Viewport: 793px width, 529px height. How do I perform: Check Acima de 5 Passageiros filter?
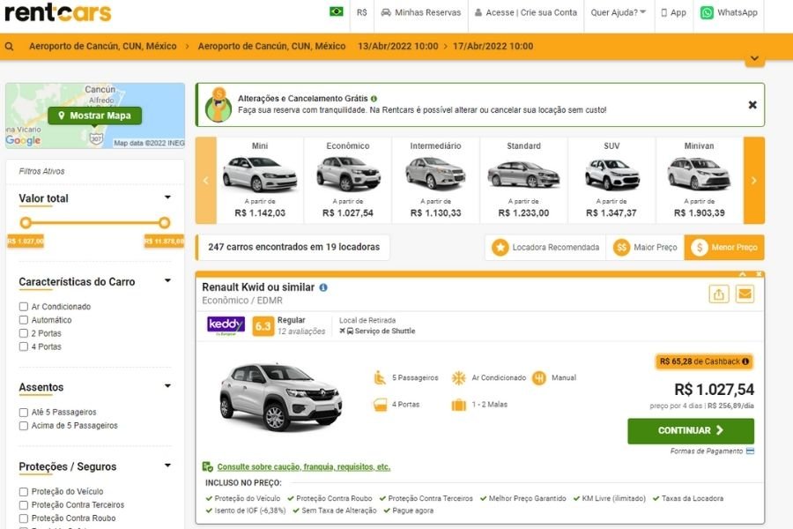[x=23, y=426]
